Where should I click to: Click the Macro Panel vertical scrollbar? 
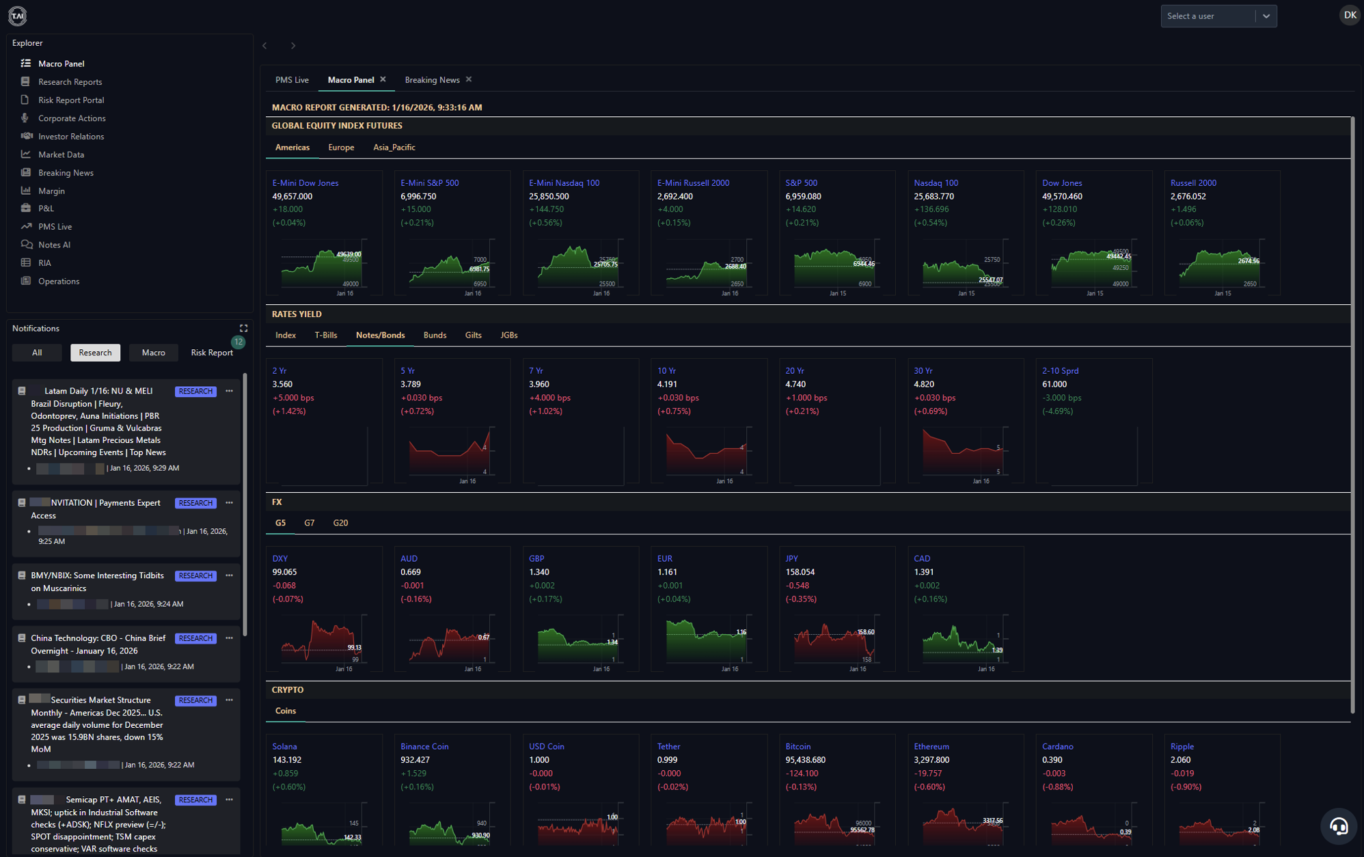click(1353, 416)
